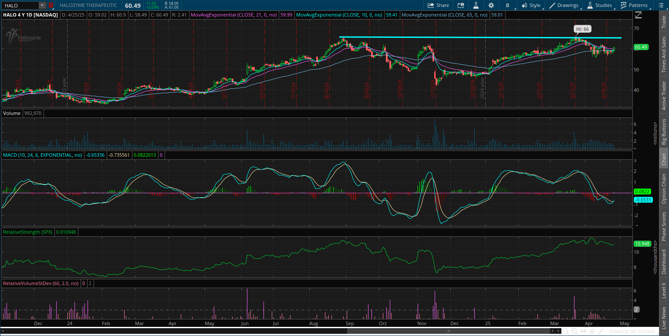Click the zoom in magnifier icon
The width and height of the screenshot is (669, 336).
[x=575, y=332]
